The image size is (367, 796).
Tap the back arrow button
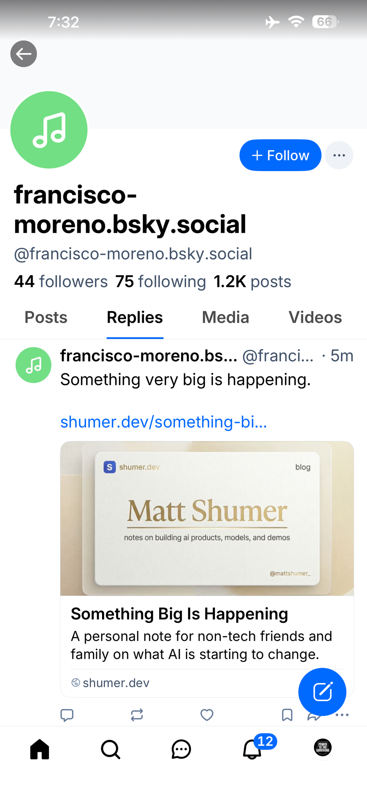click(x=23, y=54)
